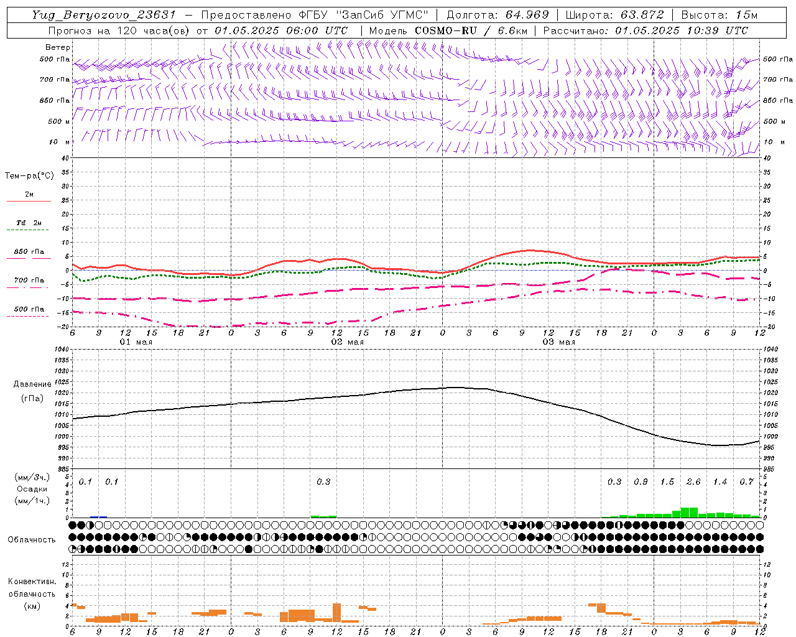Click the Ветер wind panel label
The width and height of the screenshot is (796, 637).
coord(58,47)
